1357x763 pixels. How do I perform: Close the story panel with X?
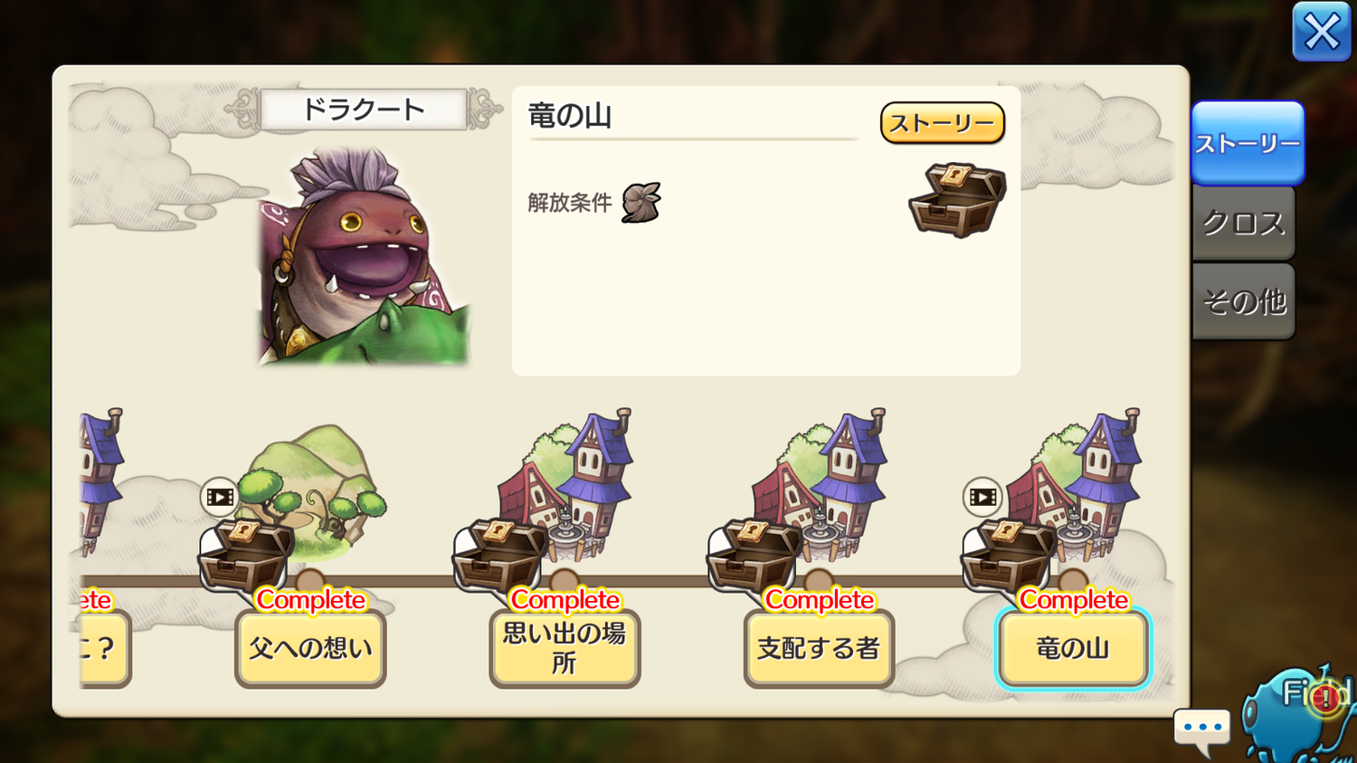click(1321, 33)
